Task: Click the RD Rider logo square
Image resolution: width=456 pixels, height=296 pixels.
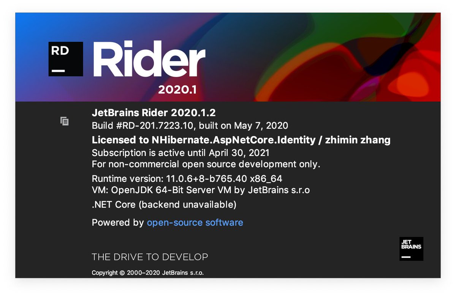Action: click(66, 59)
